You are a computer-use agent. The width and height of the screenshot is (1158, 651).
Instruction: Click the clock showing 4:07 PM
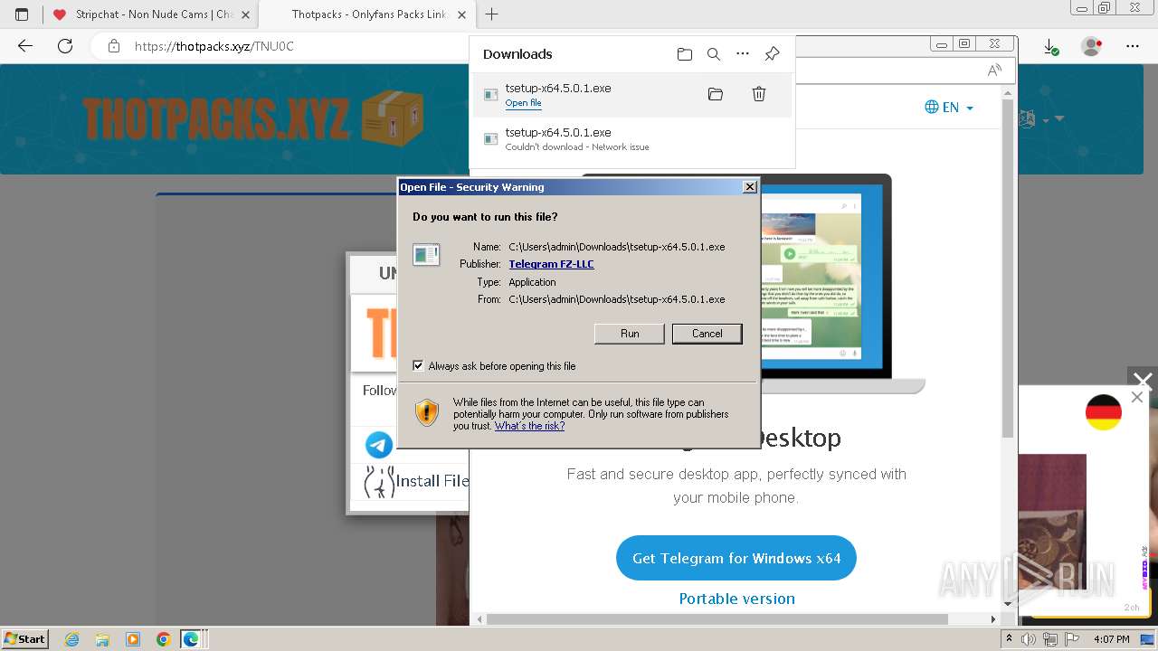pos(1111,639)
